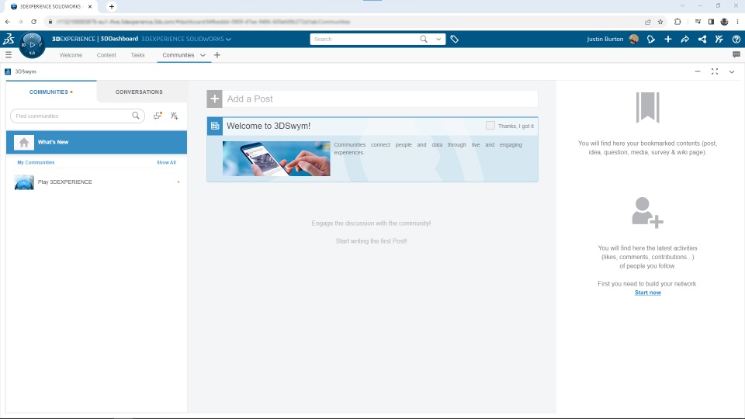Click the 3DS logo in the top bar

(x=8, y=39)
